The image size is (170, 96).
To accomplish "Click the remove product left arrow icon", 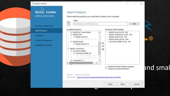I will click(x=103, y=46).
